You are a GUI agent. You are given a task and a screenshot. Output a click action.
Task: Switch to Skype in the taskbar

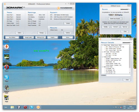(x=32, y=107)
